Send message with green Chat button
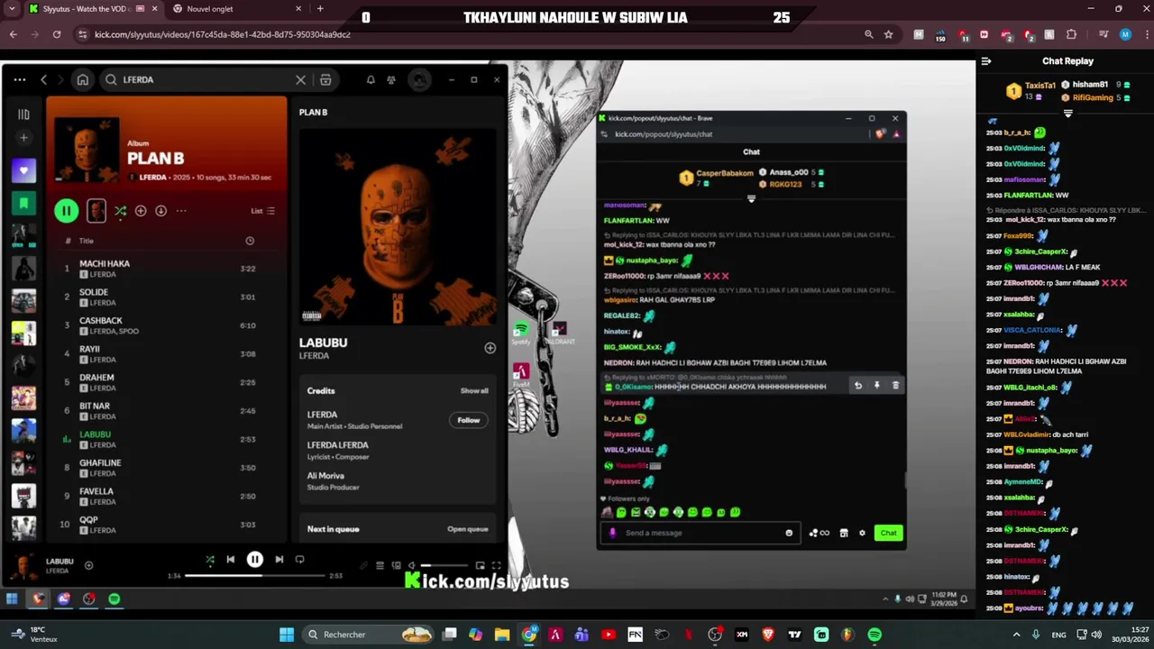Screen dimensions: 1154x649 point(888,533)
